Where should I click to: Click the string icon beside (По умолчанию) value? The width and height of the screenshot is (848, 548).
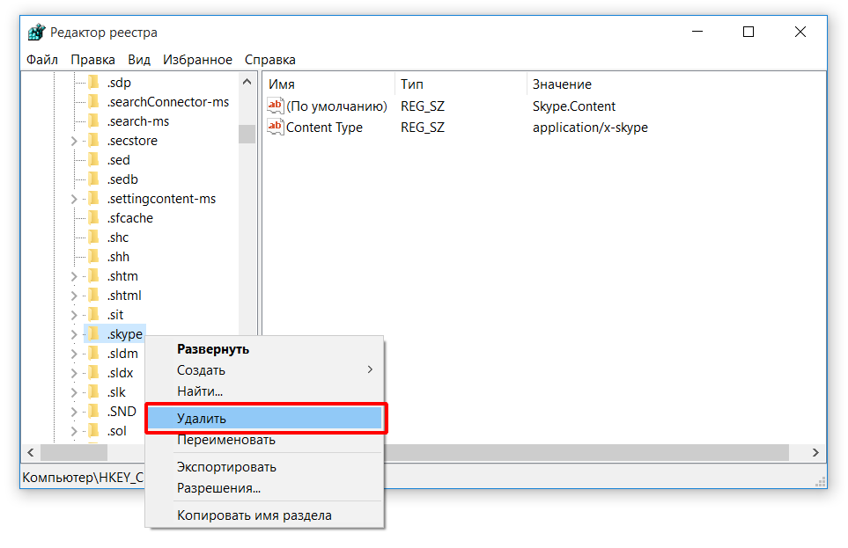tap(276, 106)
